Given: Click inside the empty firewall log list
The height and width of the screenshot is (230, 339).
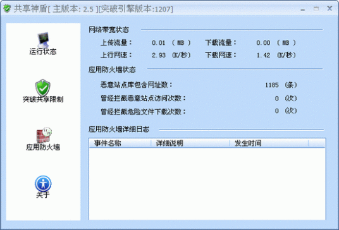Looking at the screenshot, I should point(207,184).
